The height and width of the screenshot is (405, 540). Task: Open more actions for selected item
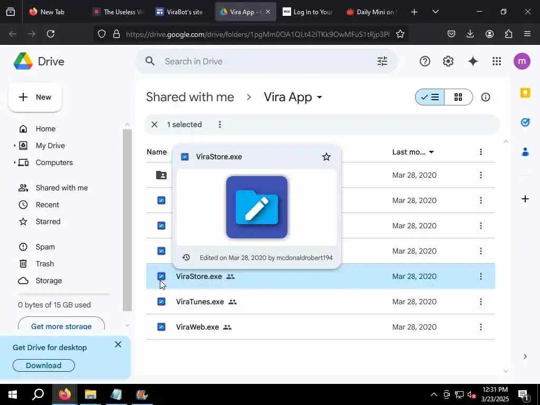point(220,124)
